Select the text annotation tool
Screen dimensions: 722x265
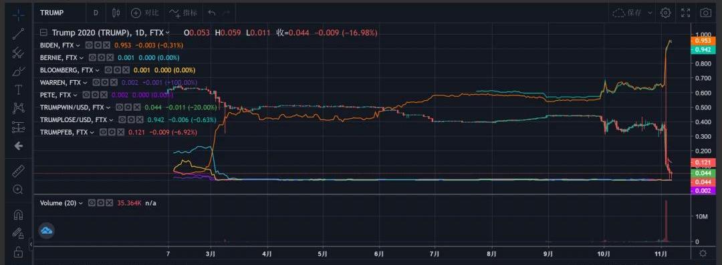tap(19, 89)
